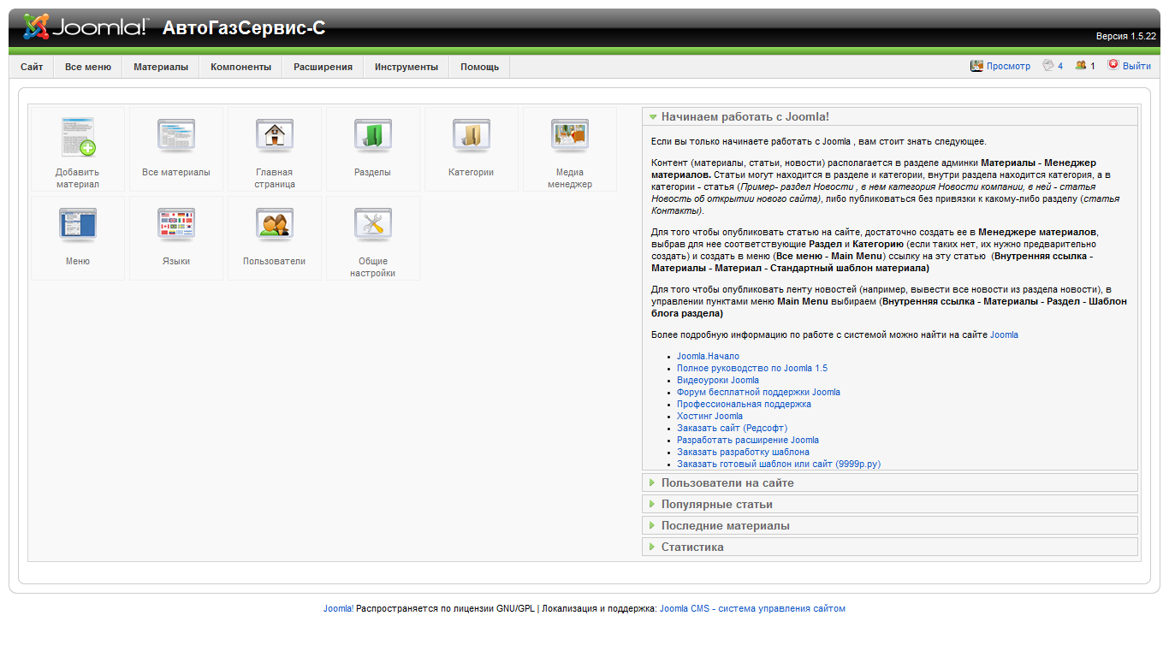Click the footer Joomla! link
This screenshot has width=1169, height=657.
(x=338, y=609)
